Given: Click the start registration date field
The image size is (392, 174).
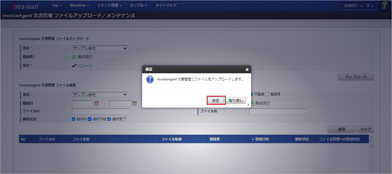Looking at the screenshot, I should (x=82, y=104).
